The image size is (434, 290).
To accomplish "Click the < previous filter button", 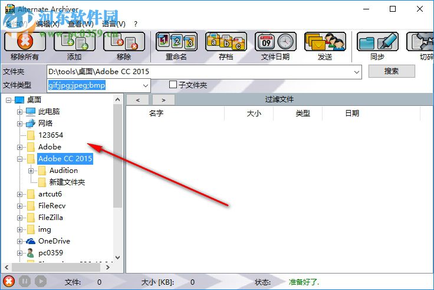I will [x=137, y=100].
